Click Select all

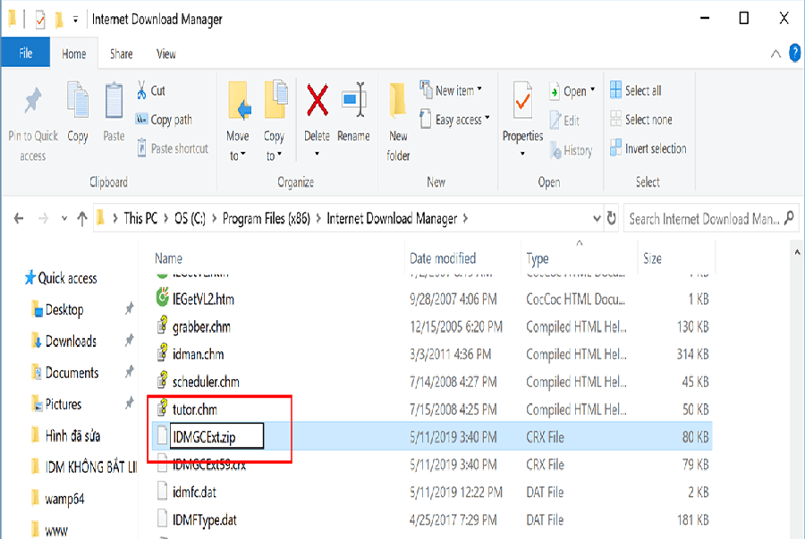636,90
